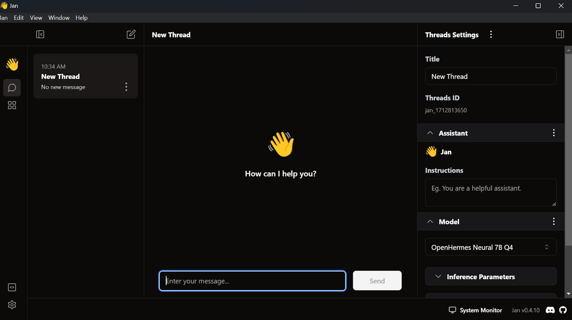This screenshot has height=320, width=572.
Task: Open the OpenHermes Neural 7B Q4 model dropdown
Action: click(x=491, y=247)
